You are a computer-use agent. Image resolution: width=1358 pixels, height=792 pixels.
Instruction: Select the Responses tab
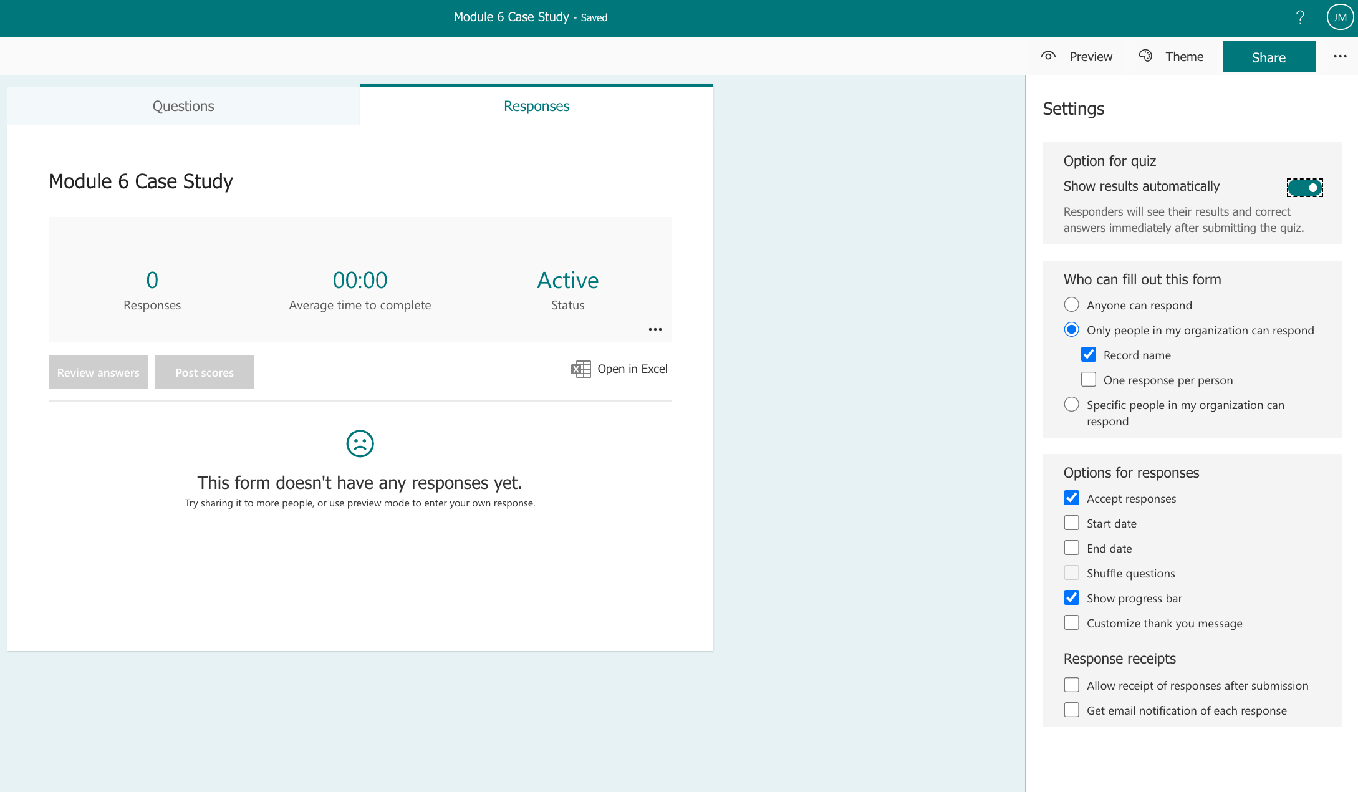coord(536,106)
